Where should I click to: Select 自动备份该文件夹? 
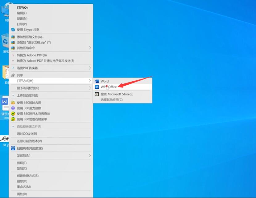pyautogui.click(x=51, y=127)
